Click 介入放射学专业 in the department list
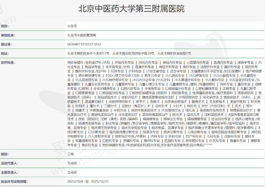The width and height of the screenshot is (265, 187). (99, 137)
